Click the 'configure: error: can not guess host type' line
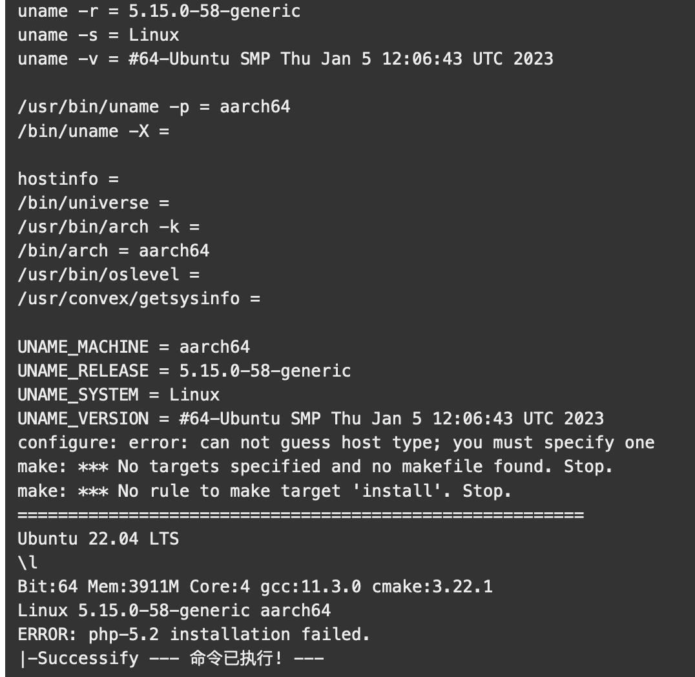The image size is (695, 677). [336, 443]
